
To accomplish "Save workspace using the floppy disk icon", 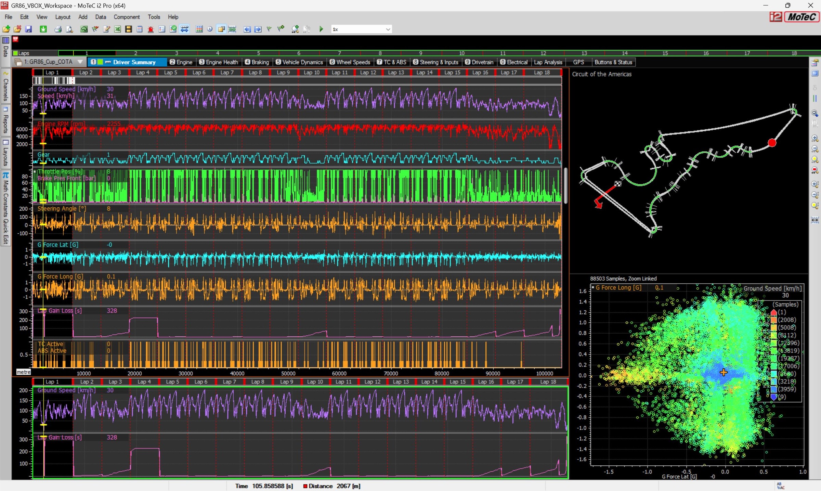I will tap(28, 29).
